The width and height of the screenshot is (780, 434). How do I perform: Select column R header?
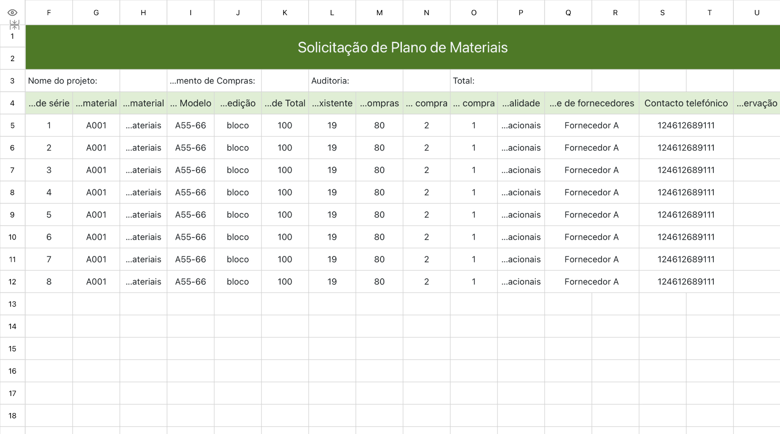615,13
